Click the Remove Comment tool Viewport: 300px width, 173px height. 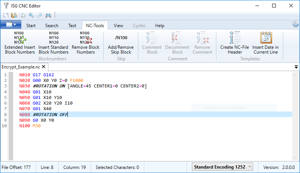tap(203, 43)
